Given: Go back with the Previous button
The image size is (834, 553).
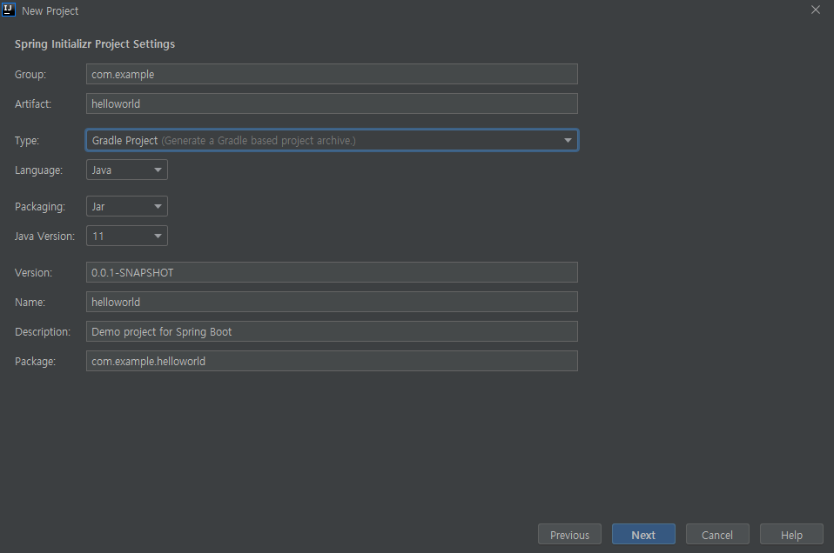Looking at the screenshot, I should point(569,535).
